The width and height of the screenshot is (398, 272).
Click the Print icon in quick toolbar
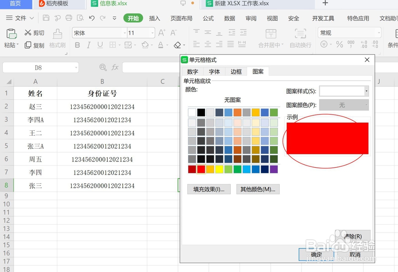[x=68, y=18]
